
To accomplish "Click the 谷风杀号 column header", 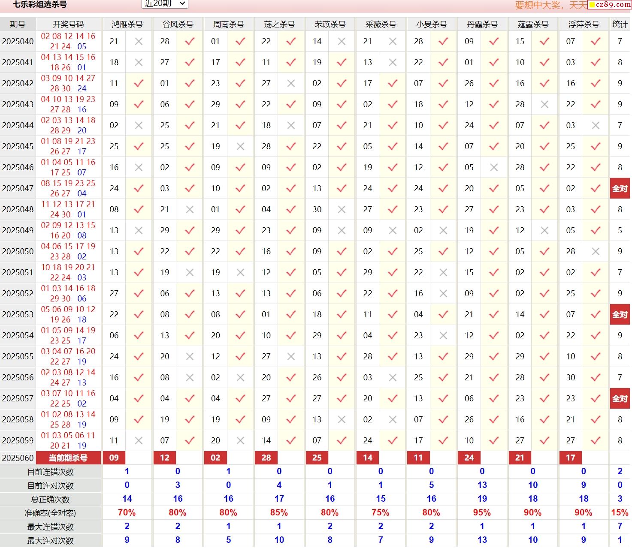I will point(178,24).
